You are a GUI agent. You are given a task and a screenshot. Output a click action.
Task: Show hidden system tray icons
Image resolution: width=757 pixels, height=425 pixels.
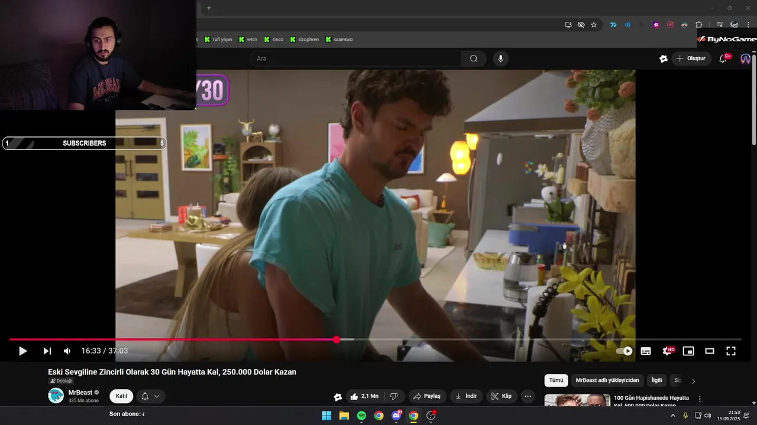[672, 416]
